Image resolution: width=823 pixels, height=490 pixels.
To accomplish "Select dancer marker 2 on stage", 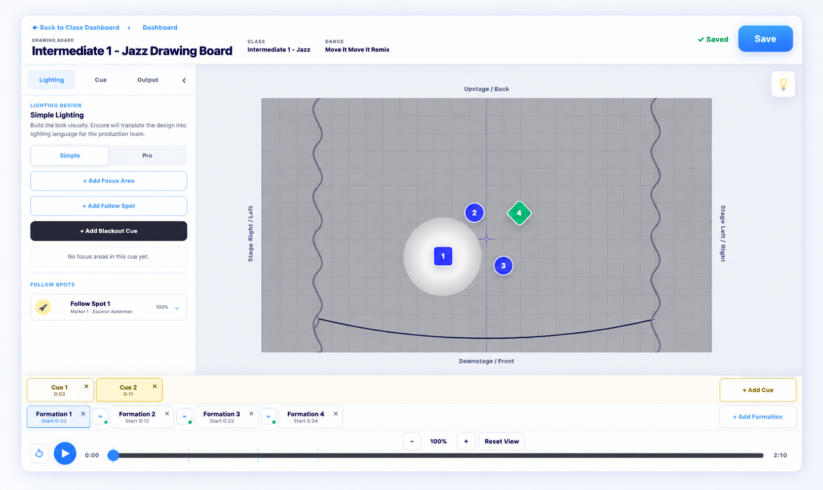I will tap(474, 213).
